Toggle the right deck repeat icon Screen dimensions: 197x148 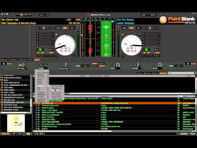(x=140, y=34)
